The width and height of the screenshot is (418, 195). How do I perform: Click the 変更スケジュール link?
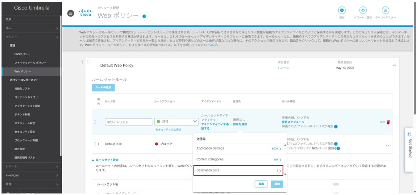point(293,122)
